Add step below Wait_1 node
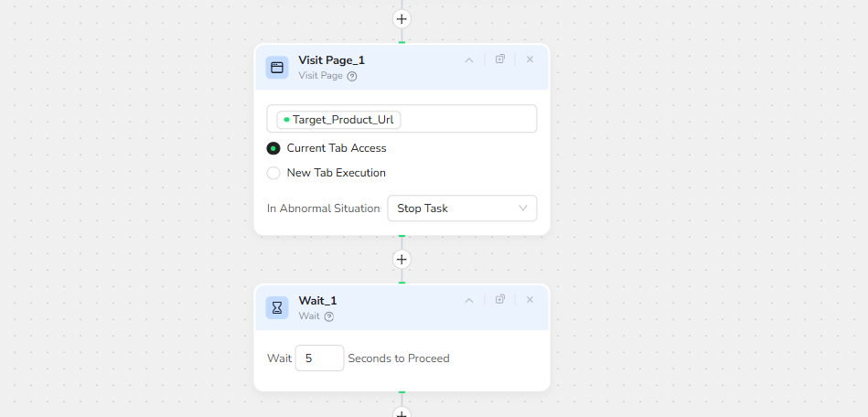The width and height of the screenshot is (868, 417). point(402,412)
